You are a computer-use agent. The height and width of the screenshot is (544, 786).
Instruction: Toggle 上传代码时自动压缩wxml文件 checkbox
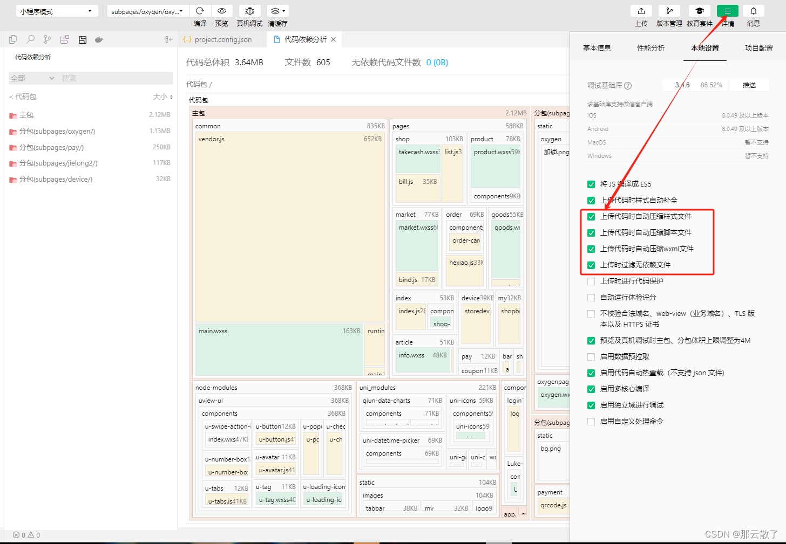(x=591, y=249)
